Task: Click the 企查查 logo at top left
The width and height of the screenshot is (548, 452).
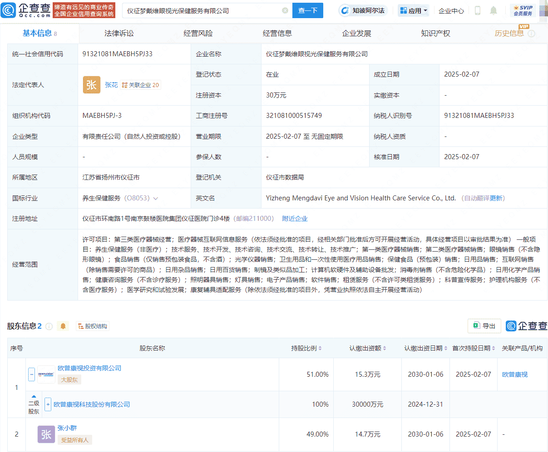Action: 27,10
